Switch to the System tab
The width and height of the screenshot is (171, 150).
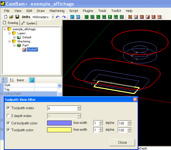click(x=28, y=23)
